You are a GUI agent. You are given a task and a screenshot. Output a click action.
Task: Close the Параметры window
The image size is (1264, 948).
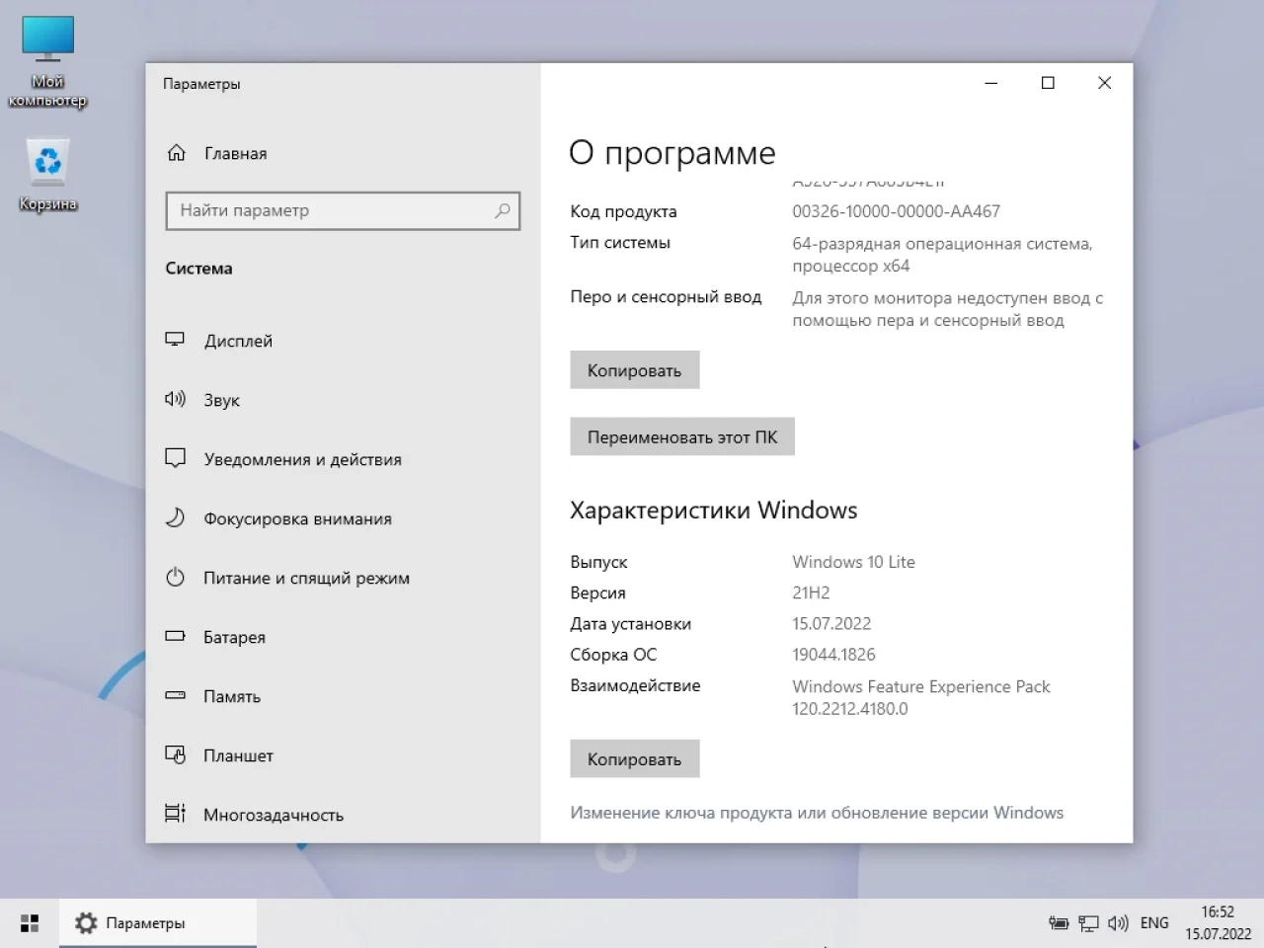click(x=1104, y=83)
